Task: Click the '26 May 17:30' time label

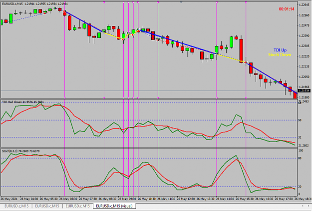Action: pos(284,199)
